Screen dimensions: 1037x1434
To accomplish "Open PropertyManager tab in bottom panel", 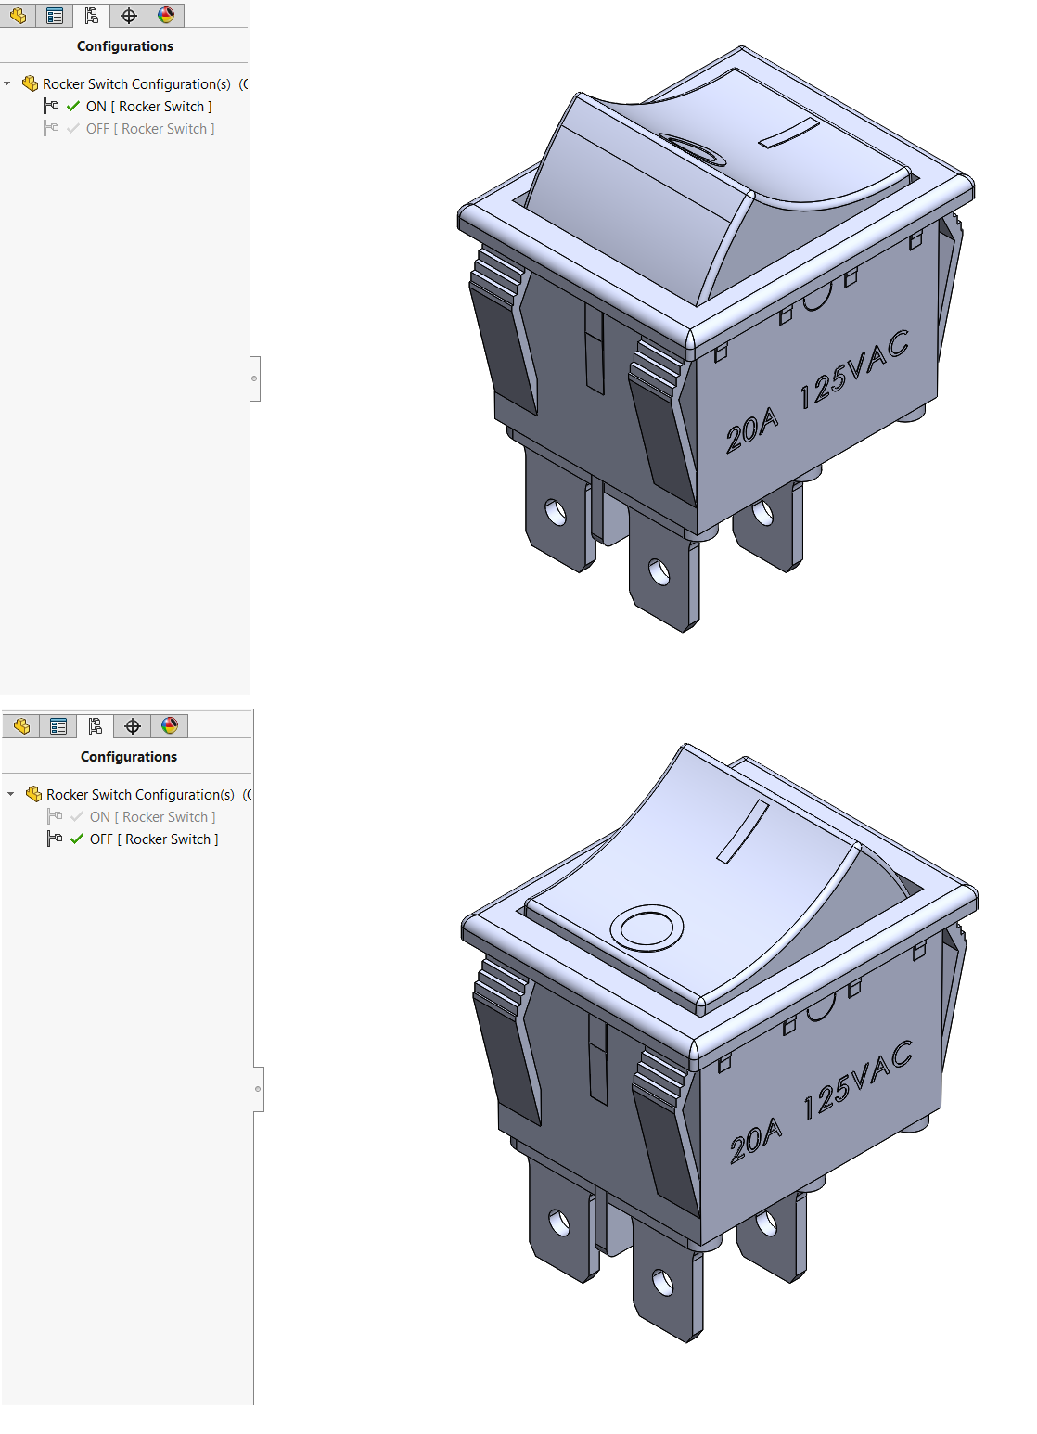I will click(x=58, y=725).
